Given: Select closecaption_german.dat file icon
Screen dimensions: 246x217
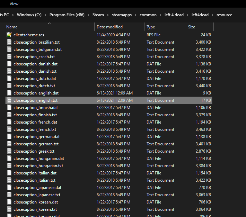Looking at the screenshot, I should point(9,136).
